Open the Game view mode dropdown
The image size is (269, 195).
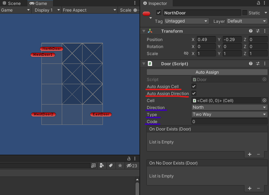click(x=15, y=10)
